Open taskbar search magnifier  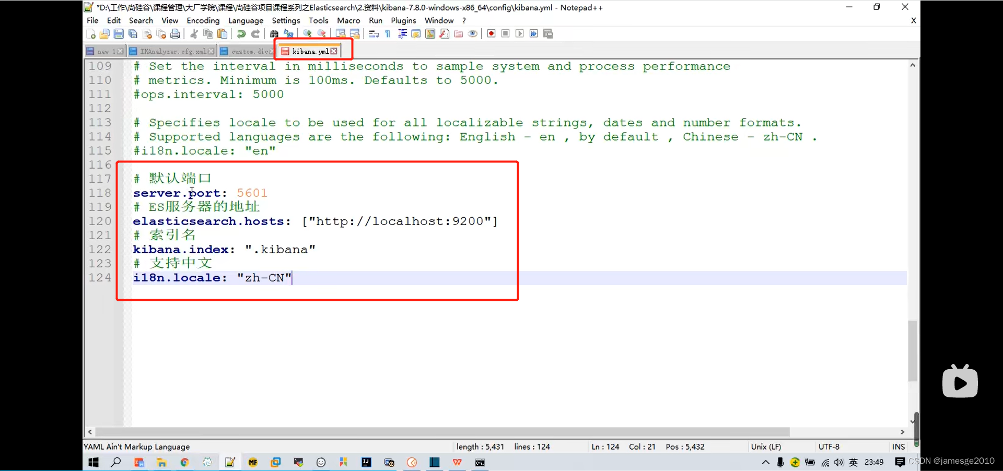tap(116, 462)
